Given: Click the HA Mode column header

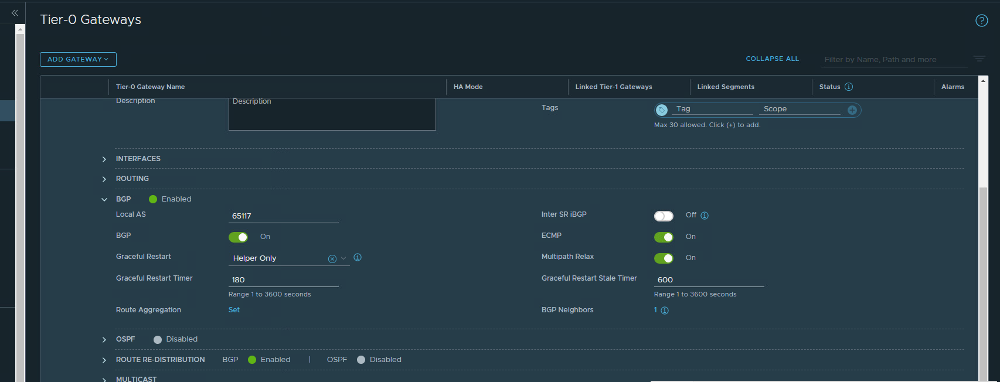Looking at the screenshot, I should click(x=468, y=87).
